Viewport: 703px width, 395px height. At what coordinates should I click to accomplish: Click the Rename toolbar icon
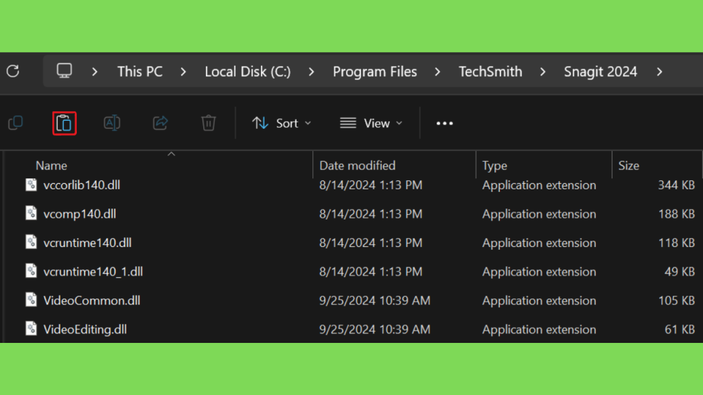click(112, 123)
